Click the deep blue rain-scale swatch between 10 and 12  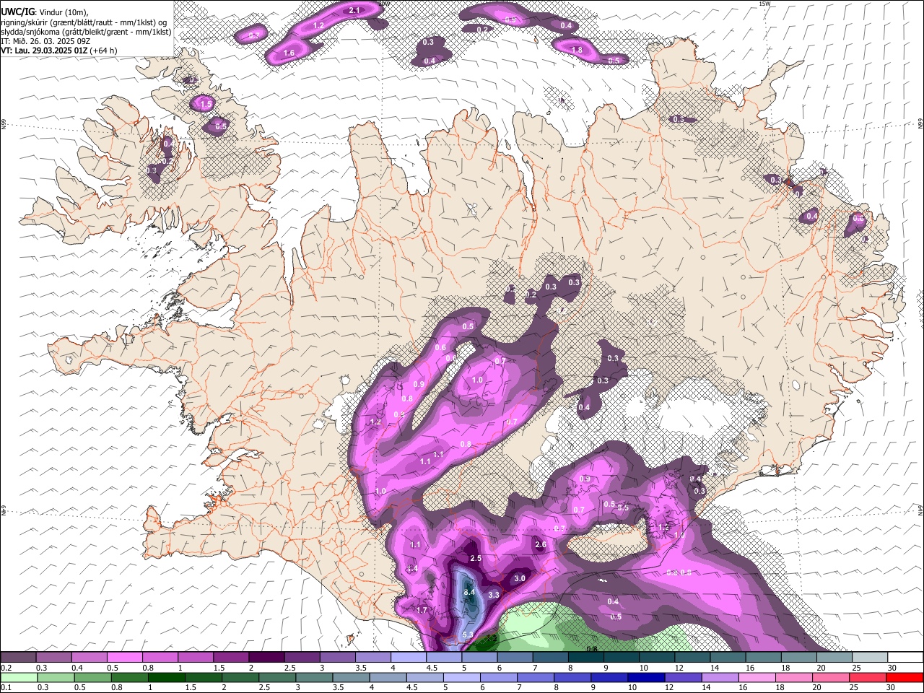pyautogui.click(x=645, y=678)
